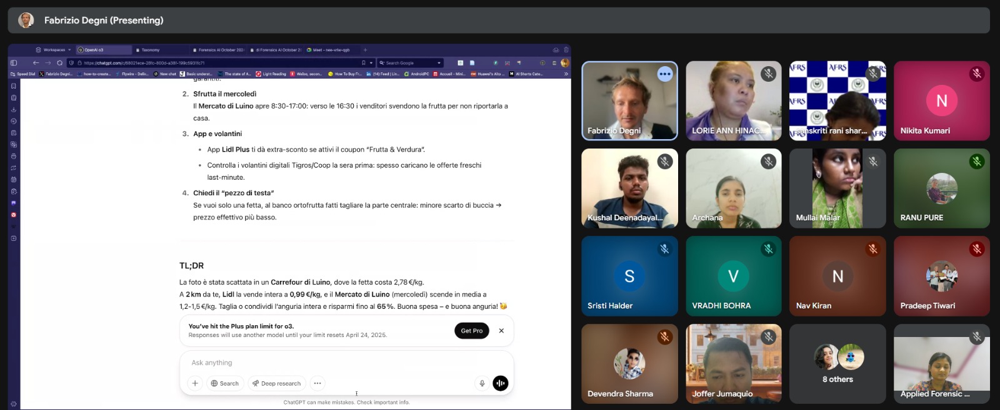View site info via the padlock icon
The width and height of the screenshot is (1000, 410).
coord(79,63)
